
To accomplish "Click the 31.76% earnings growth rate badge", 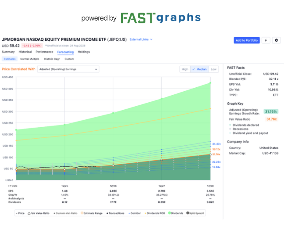I will tap(271, 111).
